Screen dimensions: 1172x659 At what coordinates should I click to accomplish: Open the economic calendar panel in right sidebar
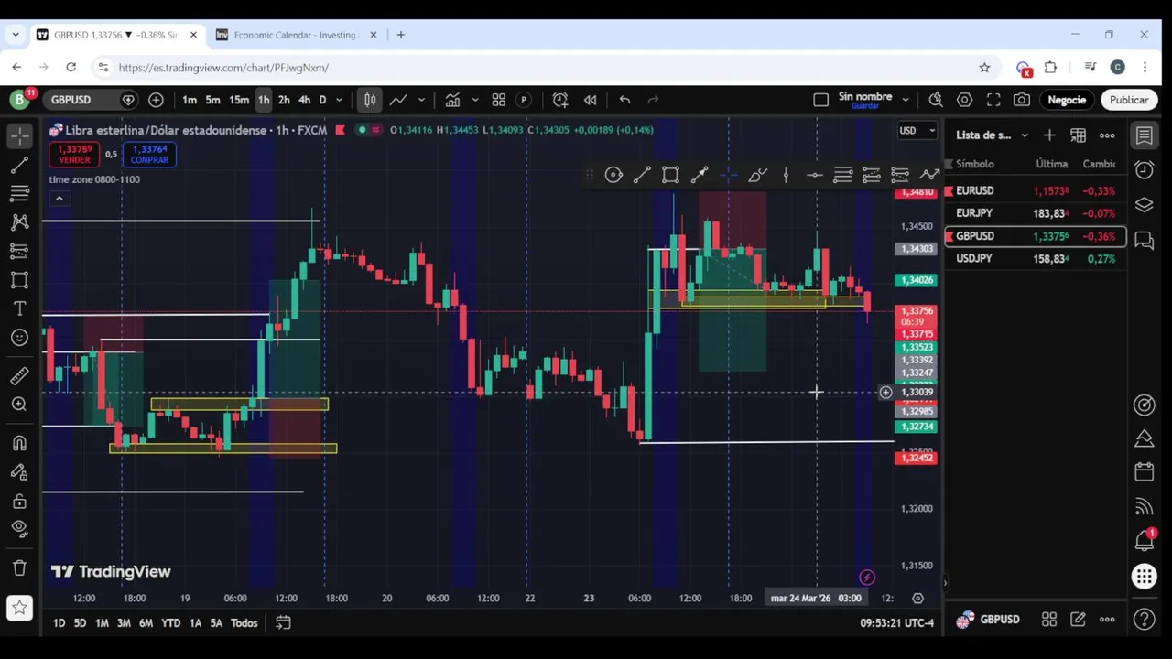1145,471
